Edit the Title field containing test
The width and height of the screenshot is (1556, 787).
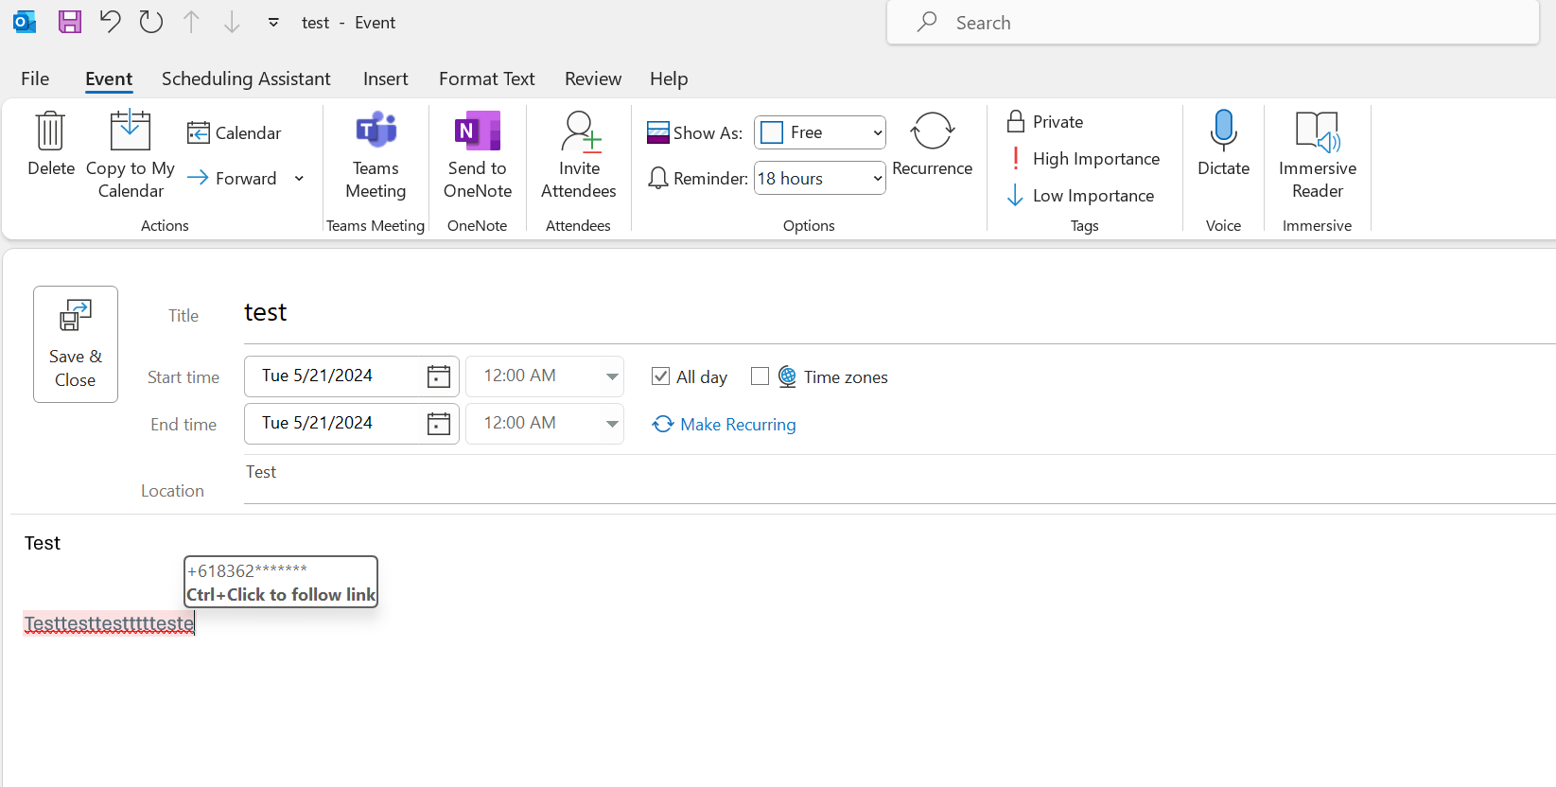pyautogui.click(x=899, y=313)
